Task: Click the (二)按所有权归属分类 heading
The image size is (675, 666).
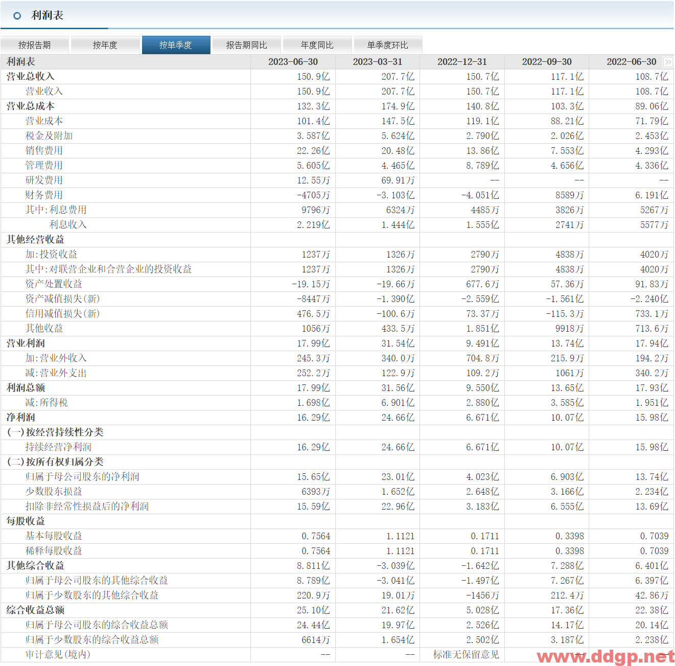Action: tap(55, 462)
